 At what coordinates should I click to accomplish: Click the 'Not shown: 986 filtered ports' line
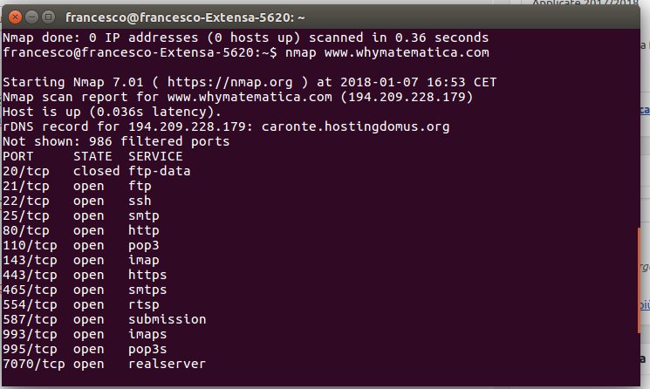(116, 141)
